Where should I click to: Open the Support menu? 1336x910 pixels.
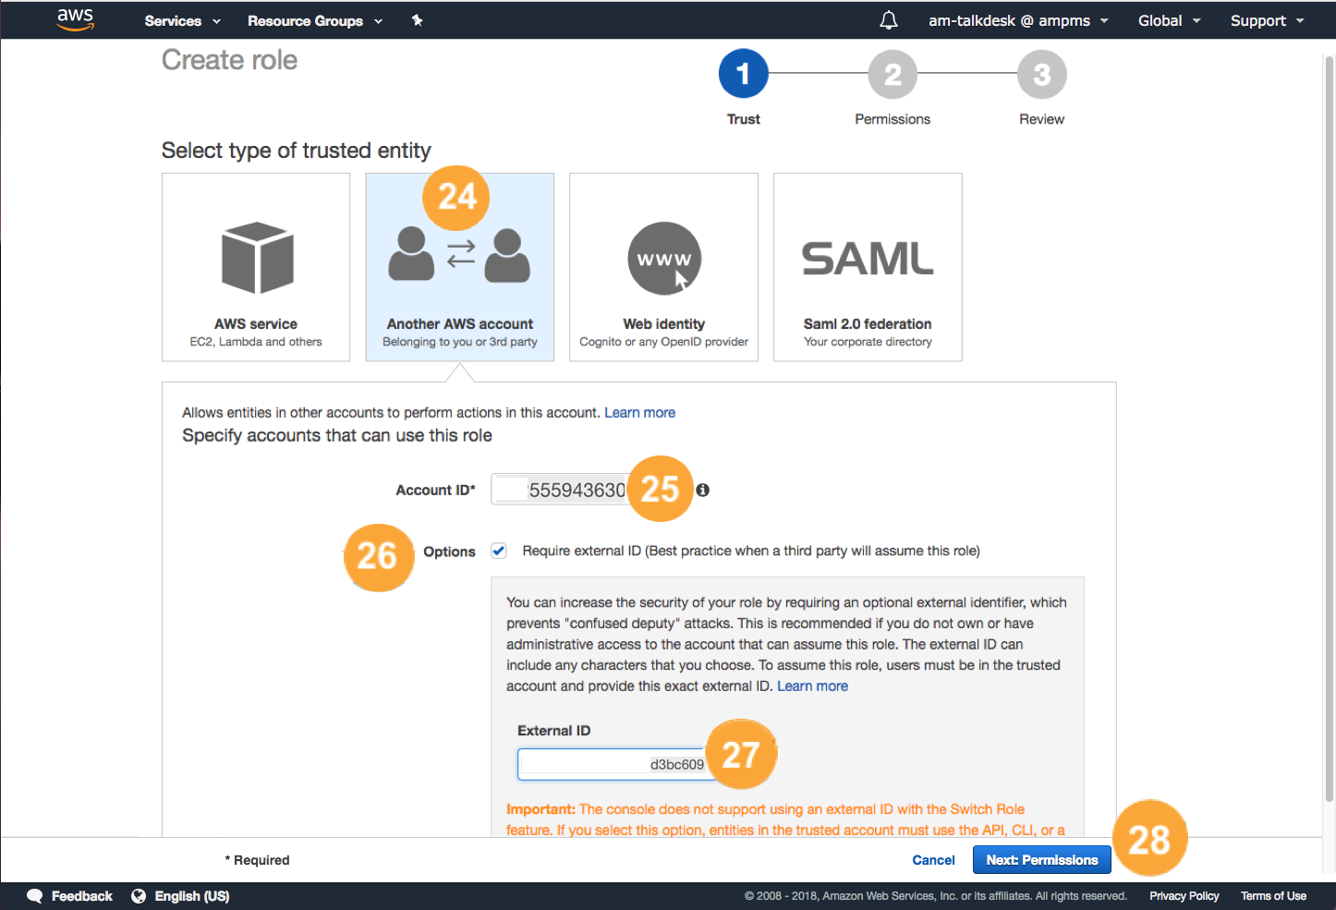1267,20
